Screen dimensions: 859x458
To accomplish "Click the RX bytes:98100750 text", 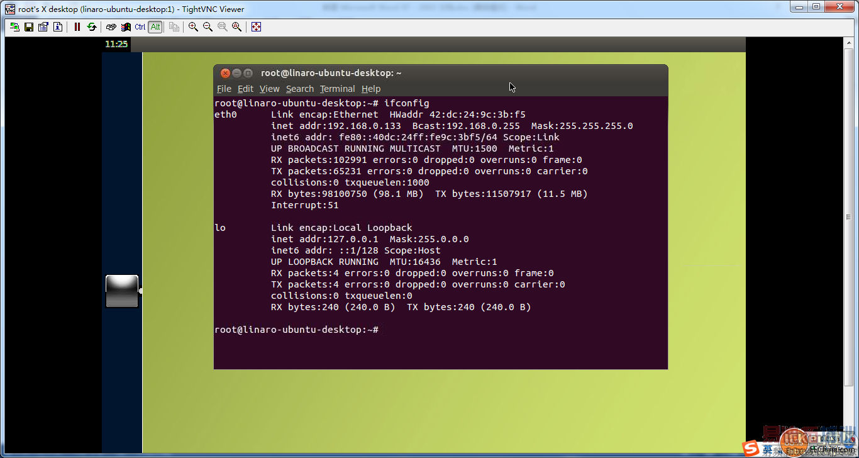I will tap(319, 194).
